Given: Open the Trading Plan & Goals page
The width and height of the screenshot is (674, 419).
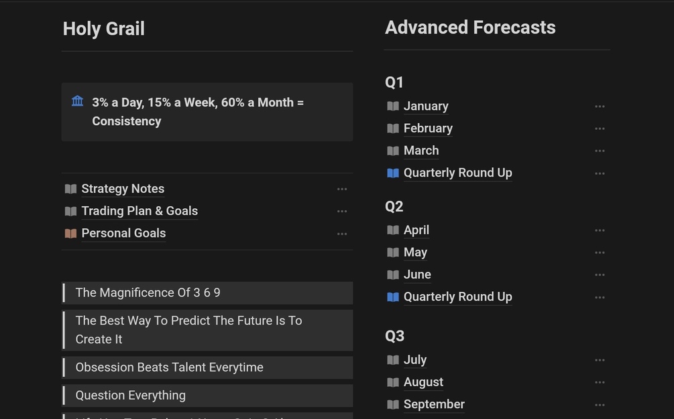Looking at the screenshot, I should point(139,211).
